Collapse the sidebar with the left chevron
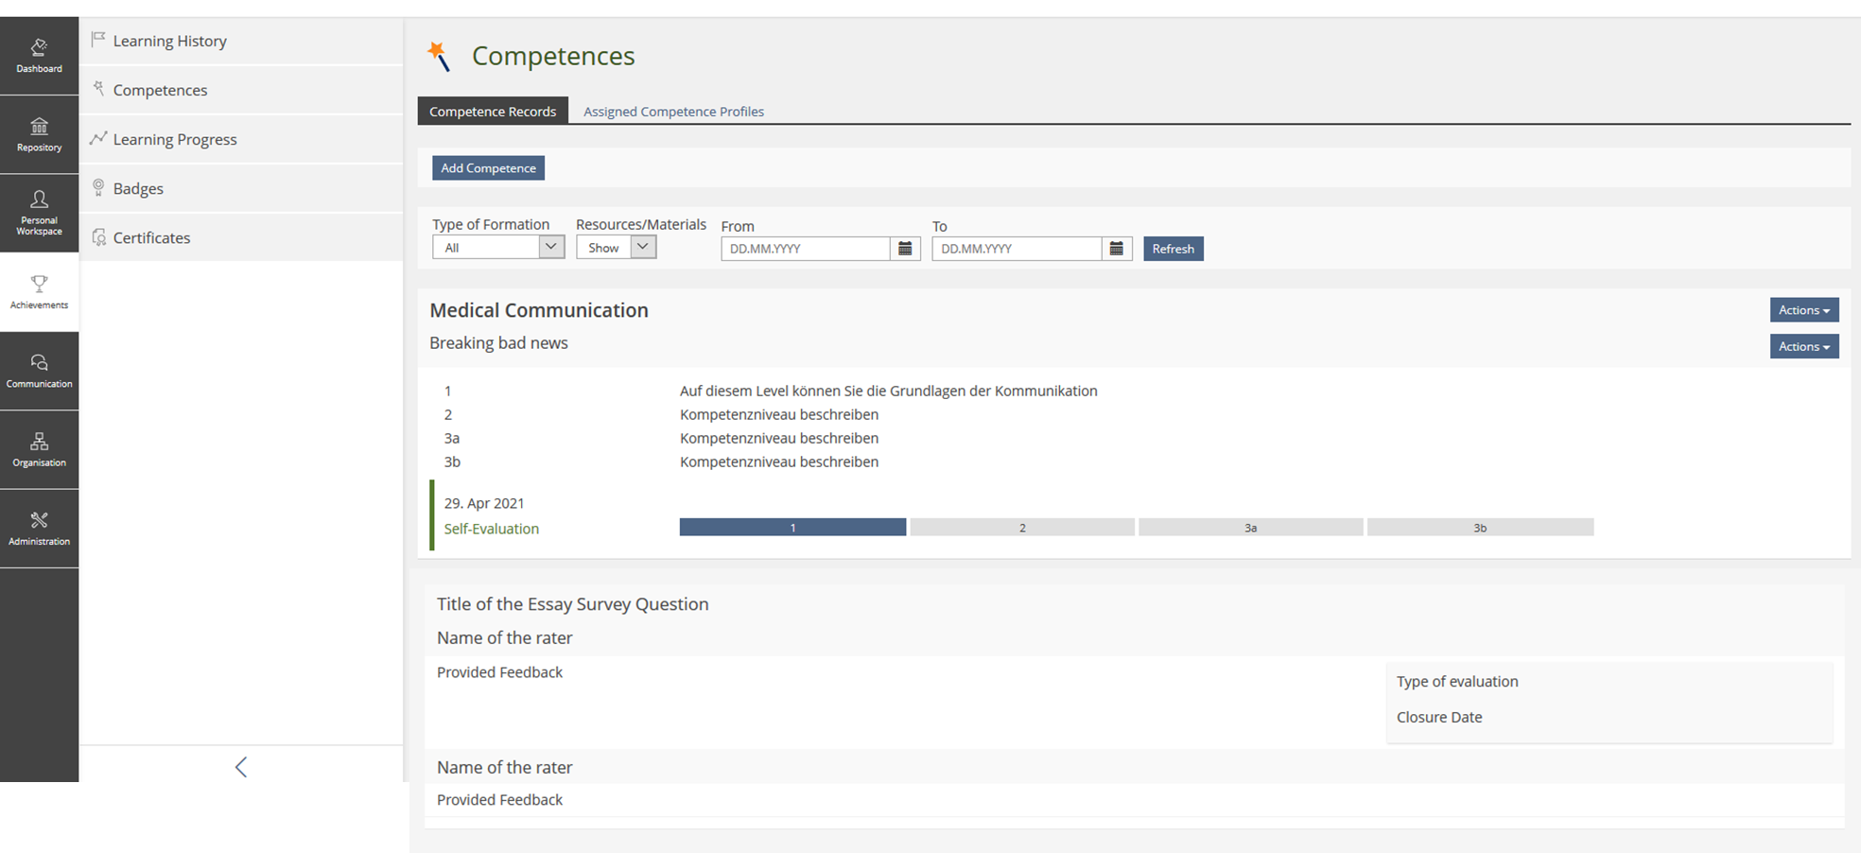Image resolution: width=1861 pixels, height=853 pixels. point(241,767)
